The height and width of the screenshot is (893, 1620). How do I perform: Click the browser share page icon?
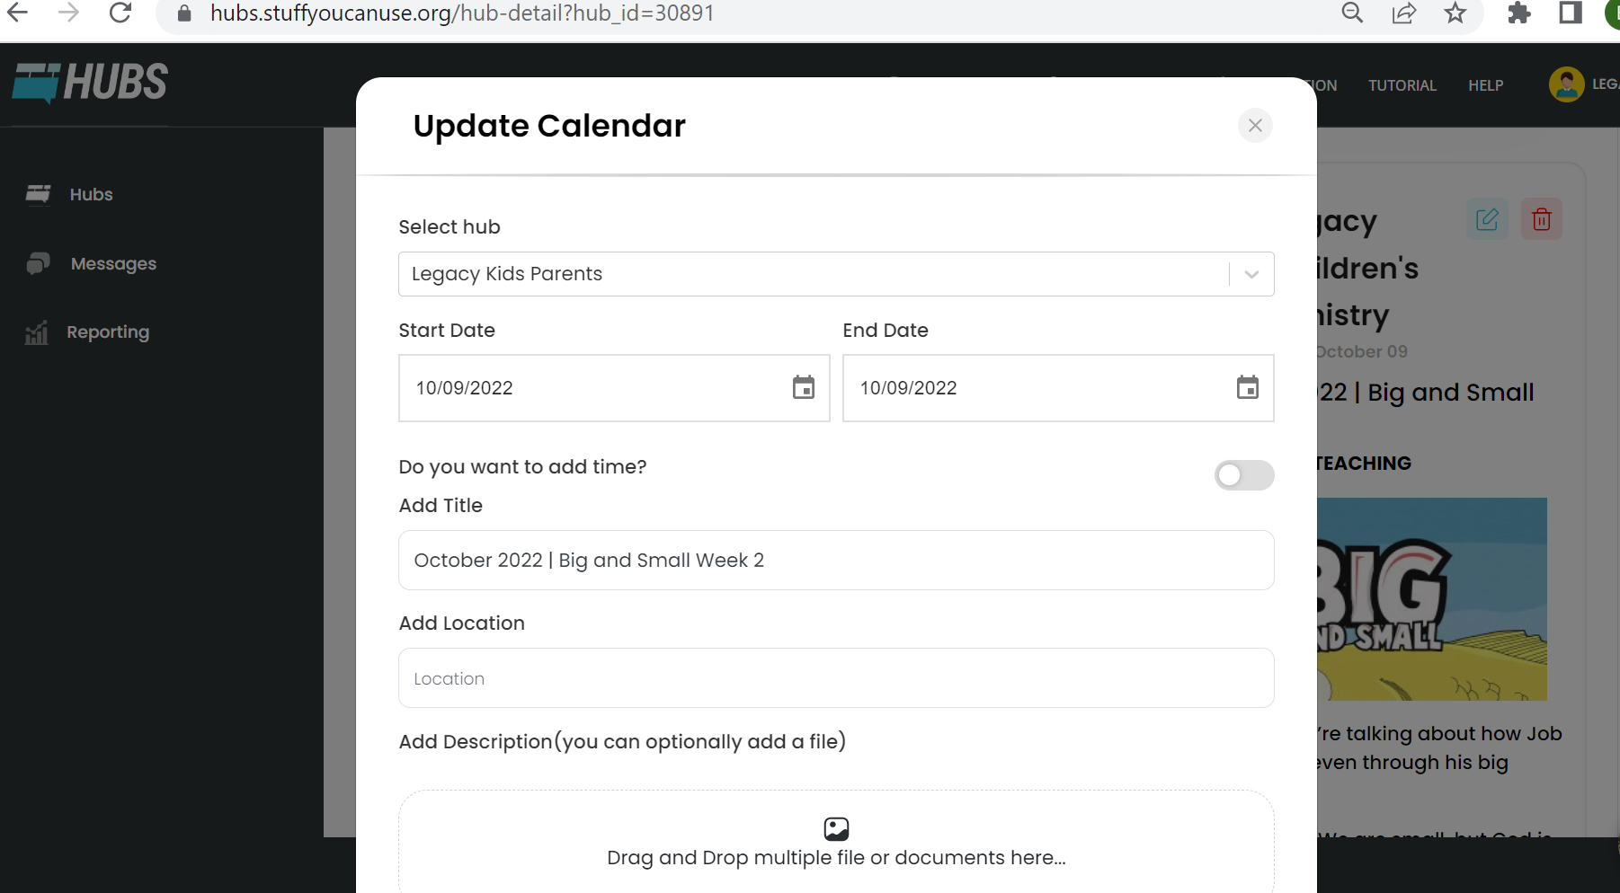click(1403, 13)
